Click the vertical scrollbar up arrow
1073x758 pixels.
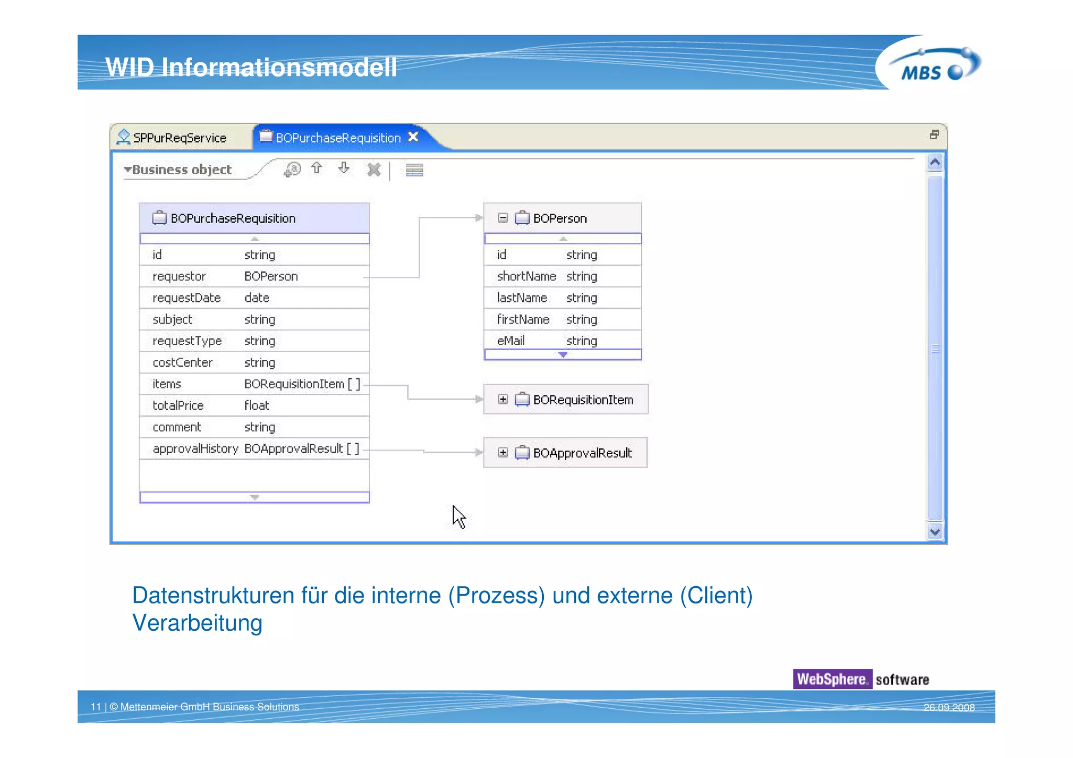(x=935, y=162)
